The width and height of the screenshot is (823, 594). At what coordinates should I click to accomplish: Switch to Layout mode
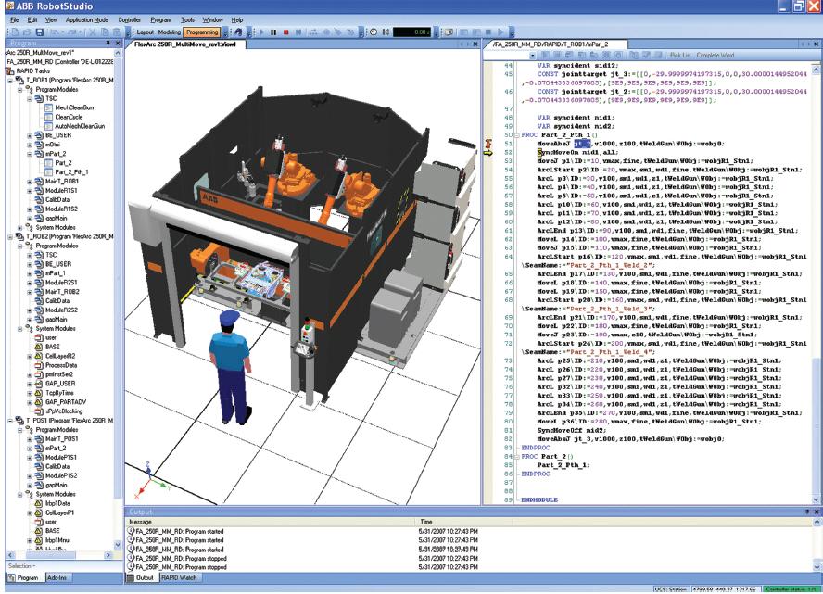(145, 32)
